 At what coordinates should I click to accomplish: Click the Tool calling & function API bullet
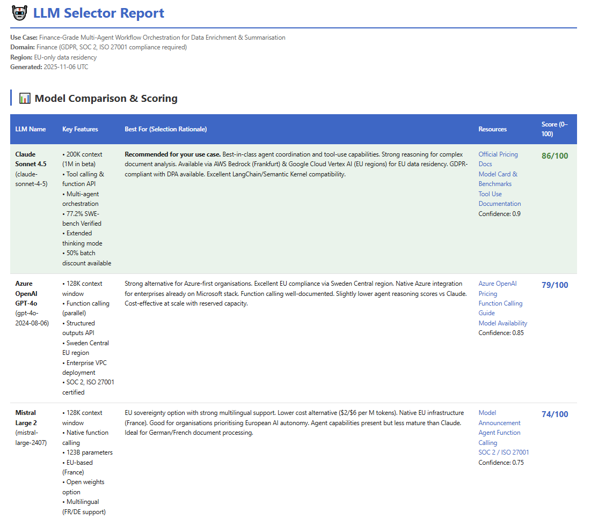point(83,179)
